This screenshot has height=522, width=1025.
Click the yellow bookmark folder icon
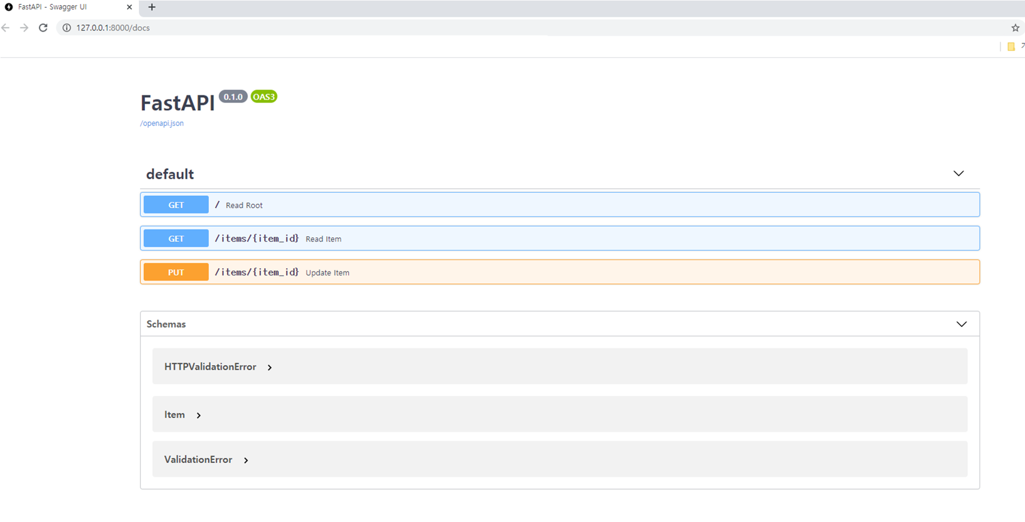click(1011, 46)
